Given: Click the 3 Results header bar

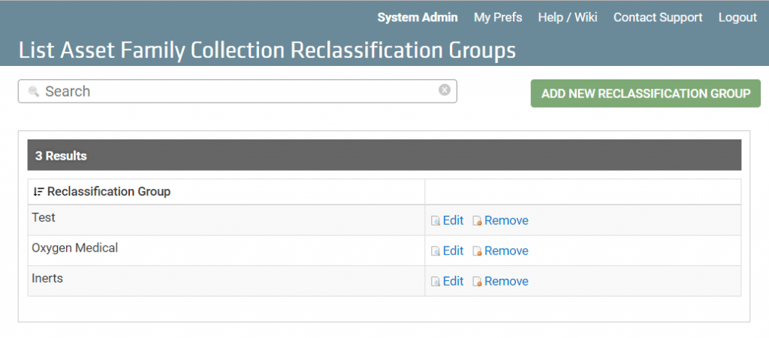Looking at the screenshot, I should tap(384, 156).
